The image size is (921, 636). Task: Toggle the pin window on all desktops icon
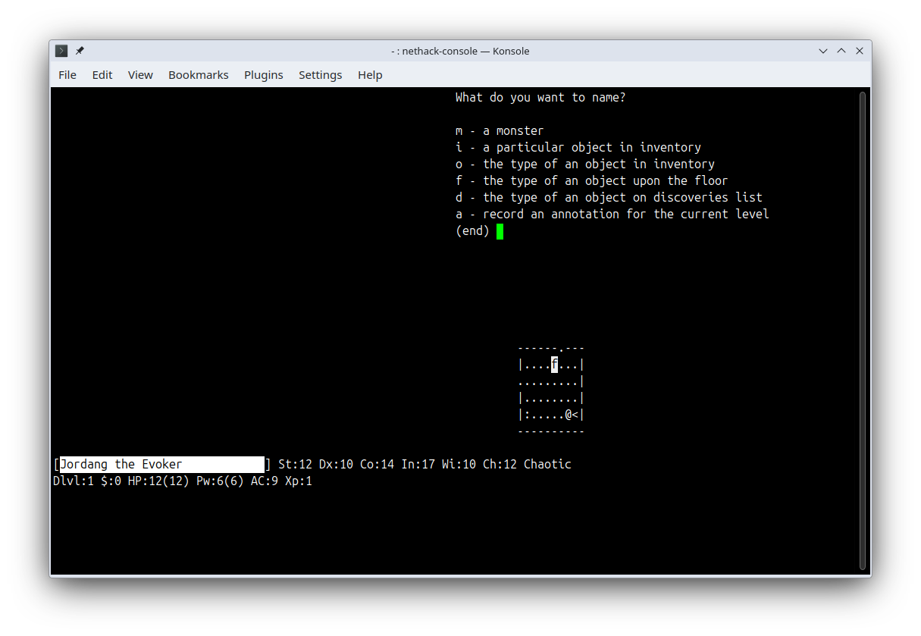[x=80, y=51]
